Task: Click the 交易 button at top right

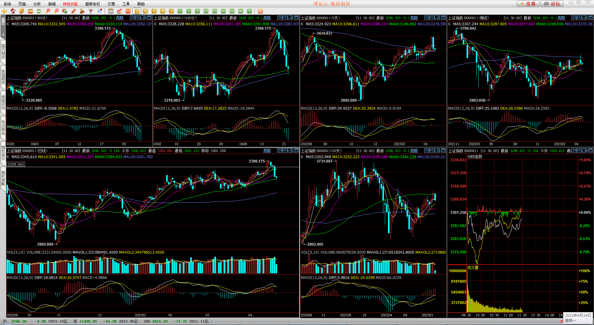Action: [x=528, y=4]
